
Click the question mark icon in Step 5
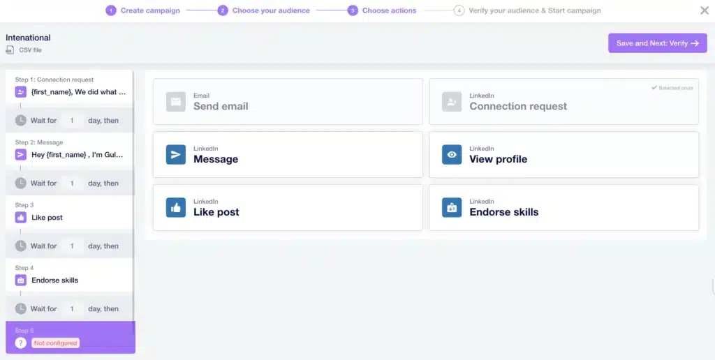click(x=20, y=343)
